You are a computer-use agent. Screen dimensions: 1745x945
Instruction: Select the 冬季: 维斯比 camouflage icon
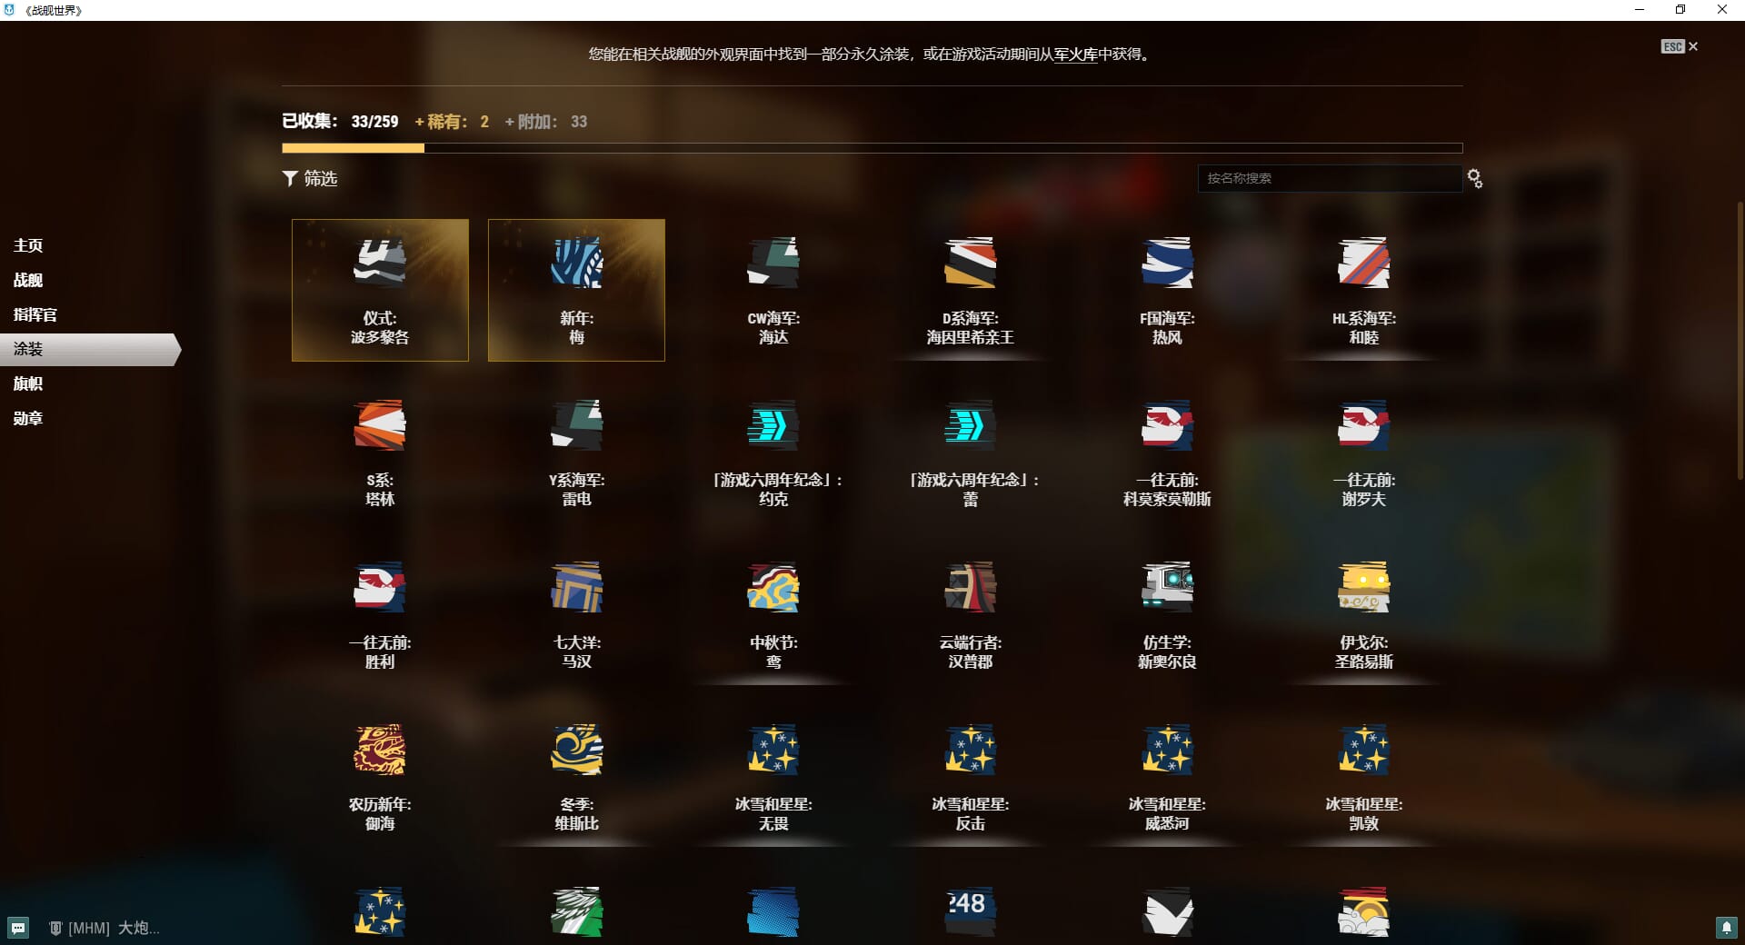[x=576, y=750]
